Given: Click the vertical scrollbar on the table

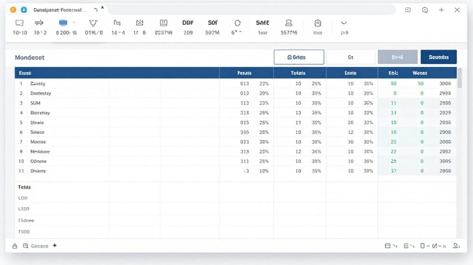Looking at the screenshot, I should tap(460, 78).
